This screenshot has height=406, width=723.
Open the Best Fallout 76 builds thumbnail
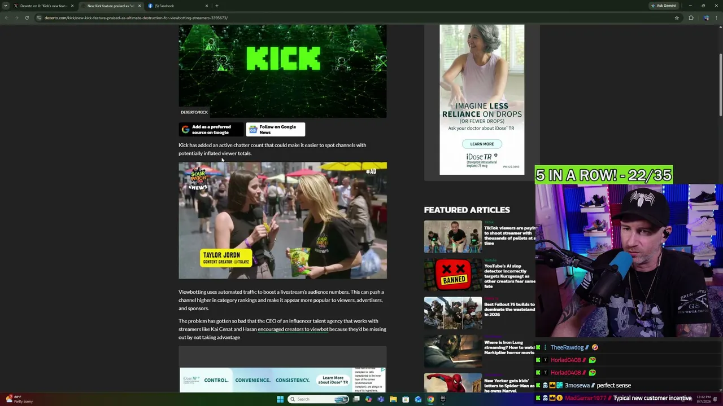pos(453,312)
